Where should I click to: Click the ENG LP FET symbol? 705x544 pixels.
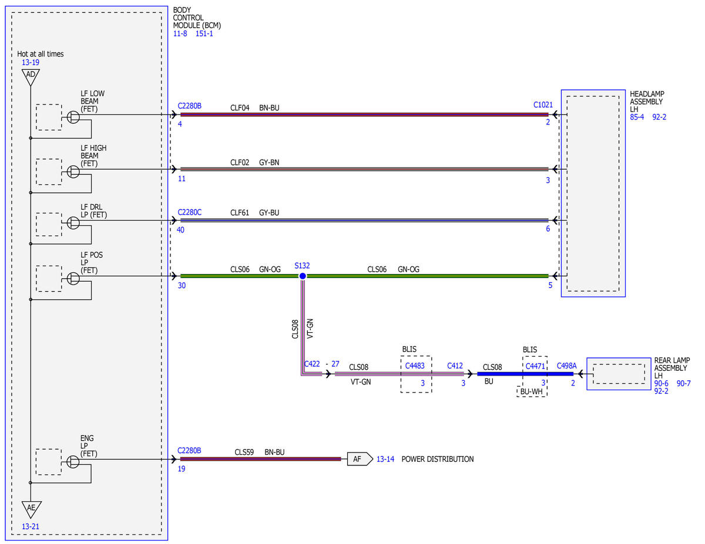(x=73, y=462)
